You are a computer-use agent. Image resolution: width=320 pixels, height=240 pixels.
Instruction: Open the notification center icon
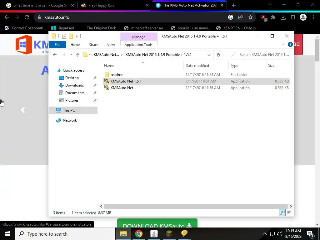coord(310,234)
